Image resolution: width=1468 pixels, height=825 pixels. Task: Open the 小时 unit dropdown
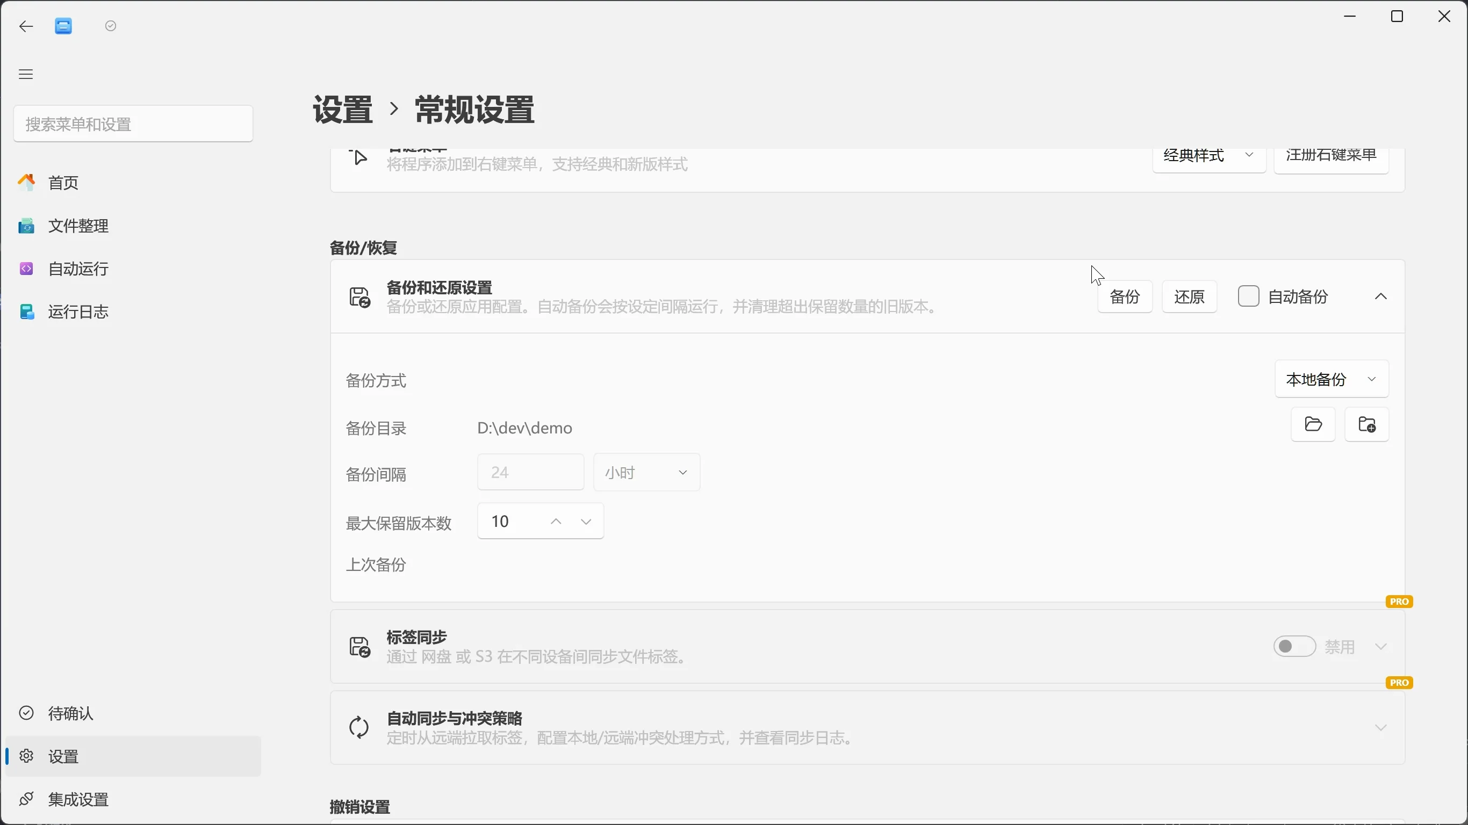647,473
